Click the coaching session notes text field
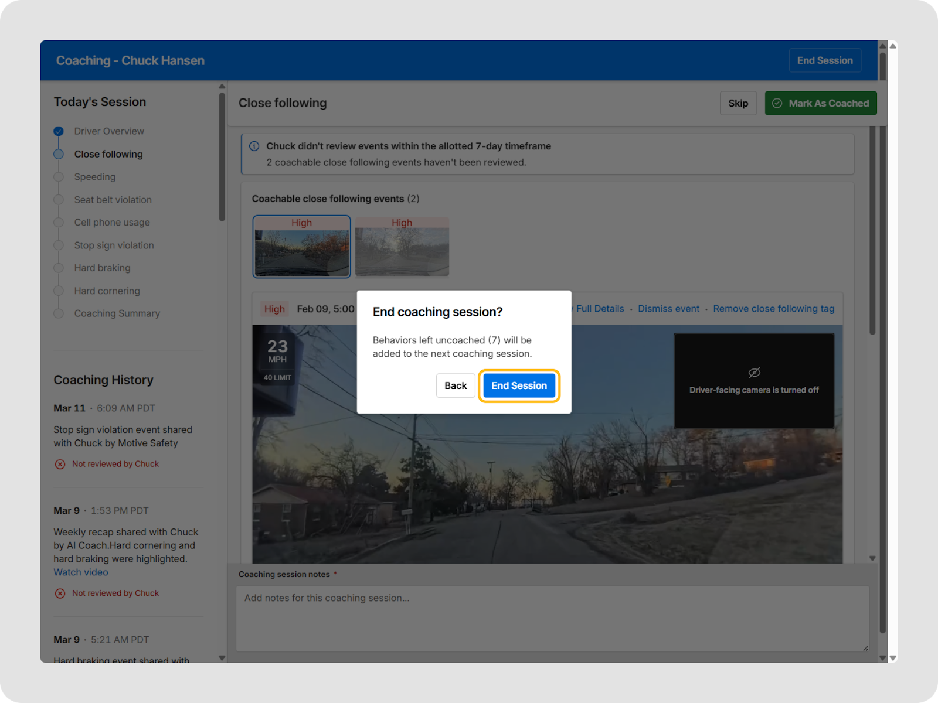Viewport: 938px width, 703px height. coord(552,618)
